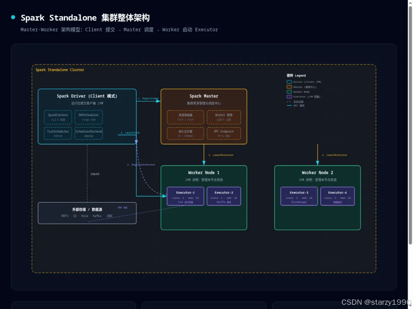Click the "Worker 管理" box
This screenshot has width=413, height=309.
pyautogui.click(x=224, y=117)
